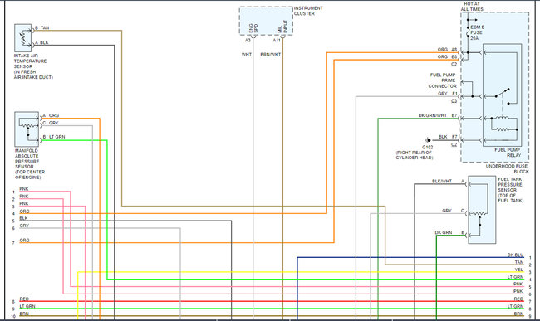
Task: Click the PNK label beside number 2
Action: click(x=24, y=197)
